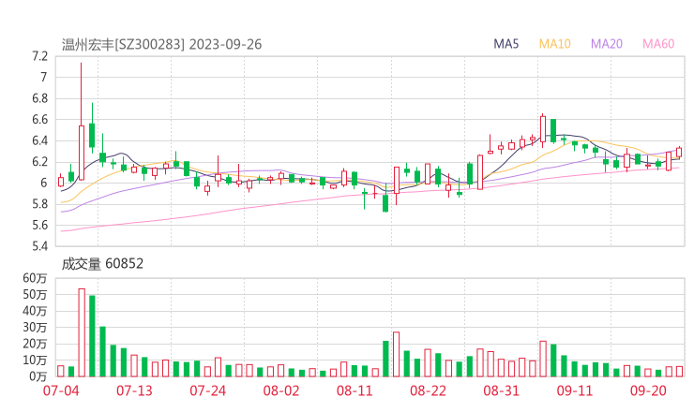694x412 pixels.
Task: Click the 07-04 date axis label
Action: pyautogui.click(x=61, y=390)
